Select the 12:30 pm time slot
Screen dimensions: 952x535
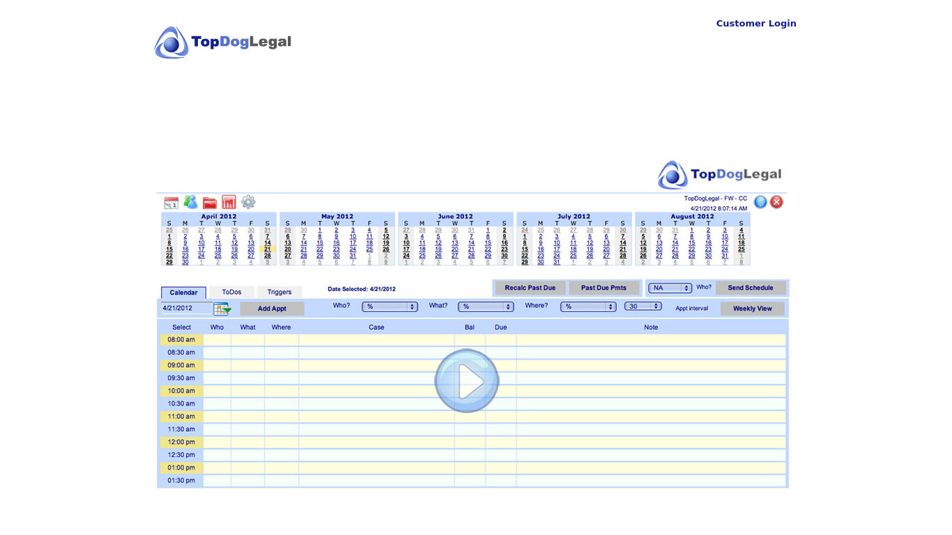[181, 455]
